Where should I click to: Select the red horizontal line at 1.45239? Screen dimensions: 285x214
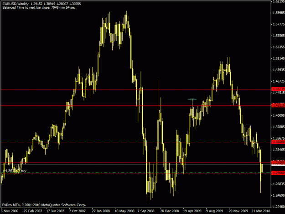(x=136, y=89)
